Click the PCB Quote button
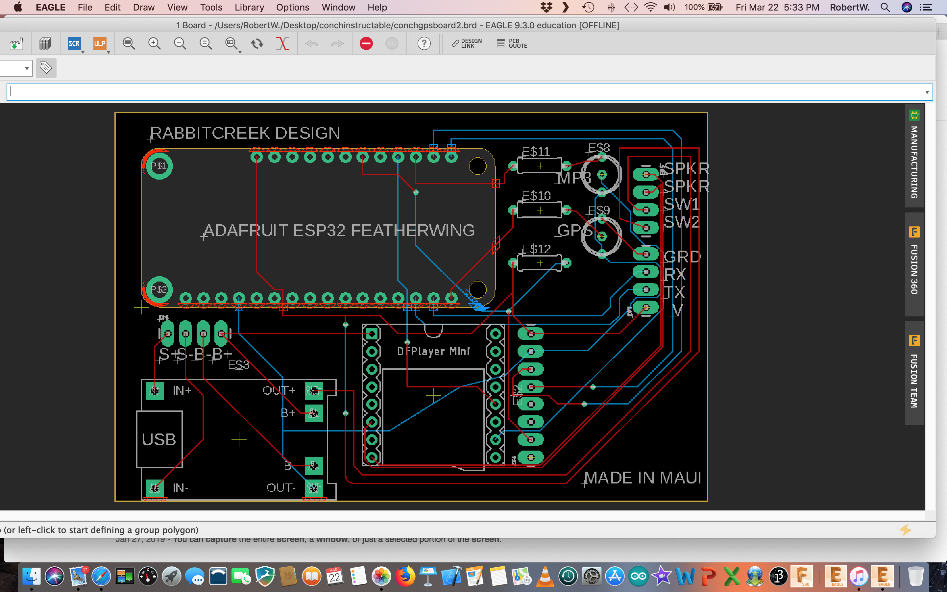Screen dimensions: 947x592 [512, 43]
